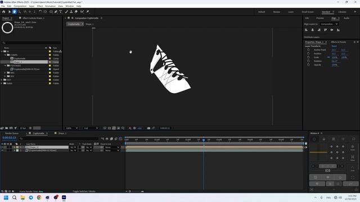Create a new composition from the Project panel
Image resolution: width=360 pixels, height=202 pixels.
pyautogui.click(x=11, y=128)
